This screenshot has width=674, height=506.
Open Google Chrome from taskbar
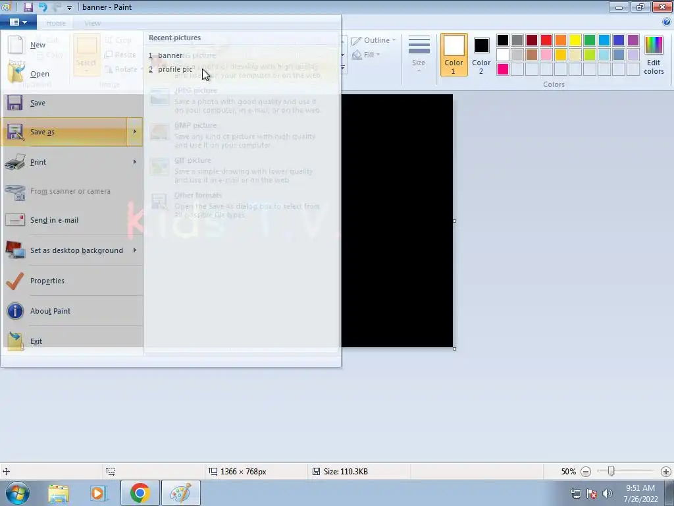pyautogui.click(x=140, y=493)
